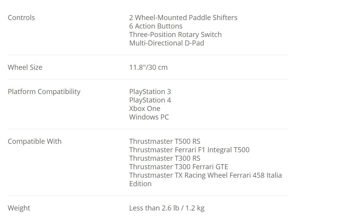This screenshot has width=345, height=217.
Task: Click Multi-Directional D-Pad entry
Action: coord(167,43)
